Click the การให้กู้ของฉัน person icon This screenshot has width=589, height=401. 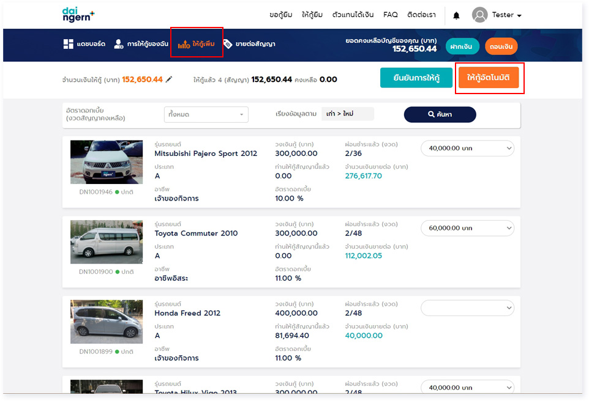point(118,44)
